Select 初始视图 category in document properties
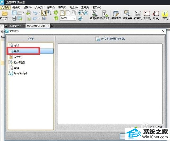The height and width of the screenshot is (141, 170). pos(31,62)
